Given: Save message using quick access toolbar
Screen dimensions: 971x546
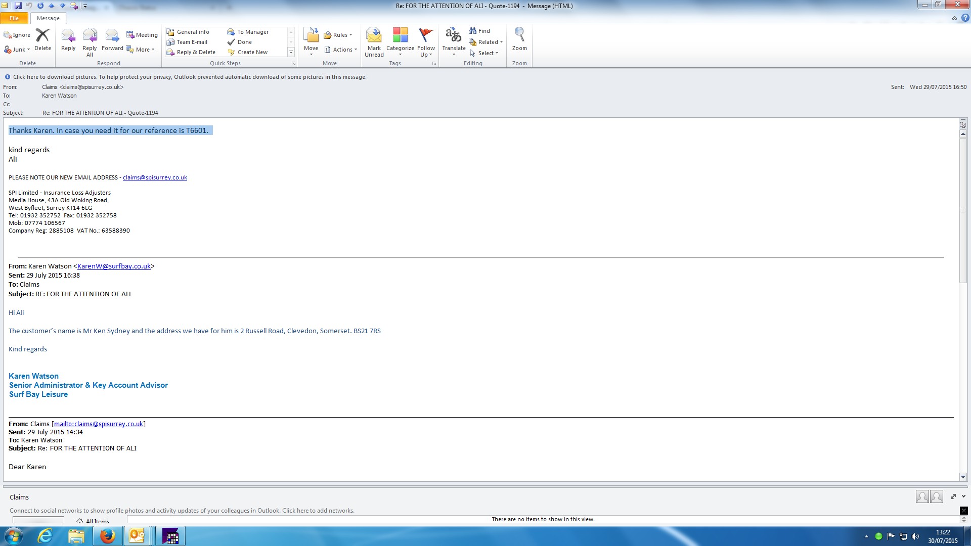Looking at the screenshot, I should 18,6.
